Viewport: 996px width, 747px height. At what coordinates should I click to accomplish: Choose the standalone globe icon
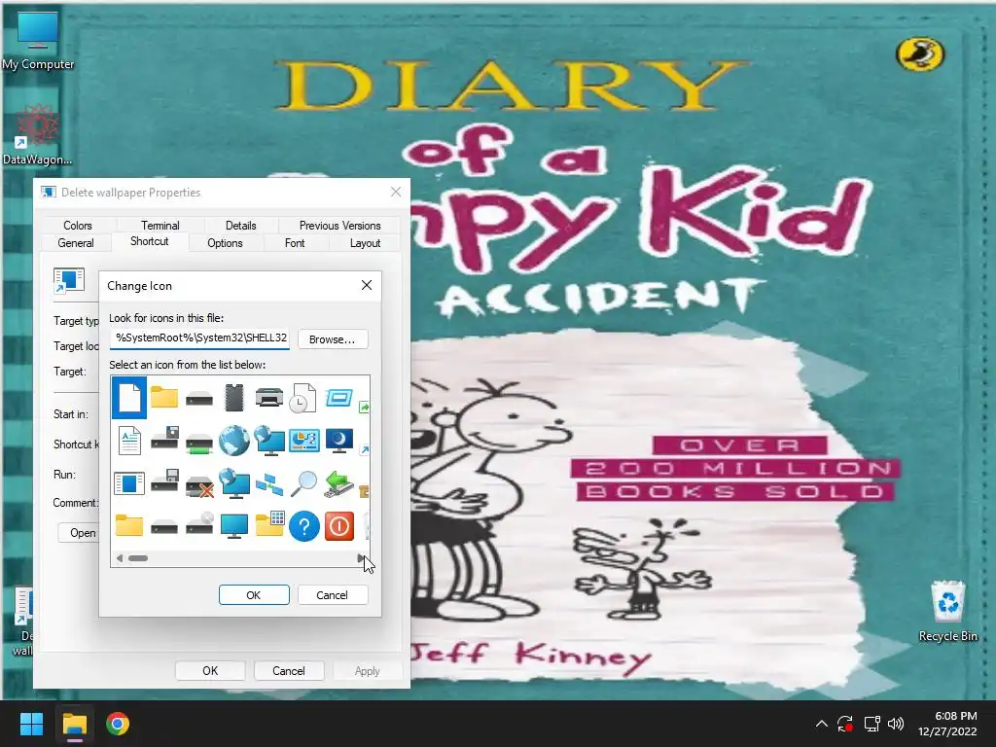(x=234, y=441)
